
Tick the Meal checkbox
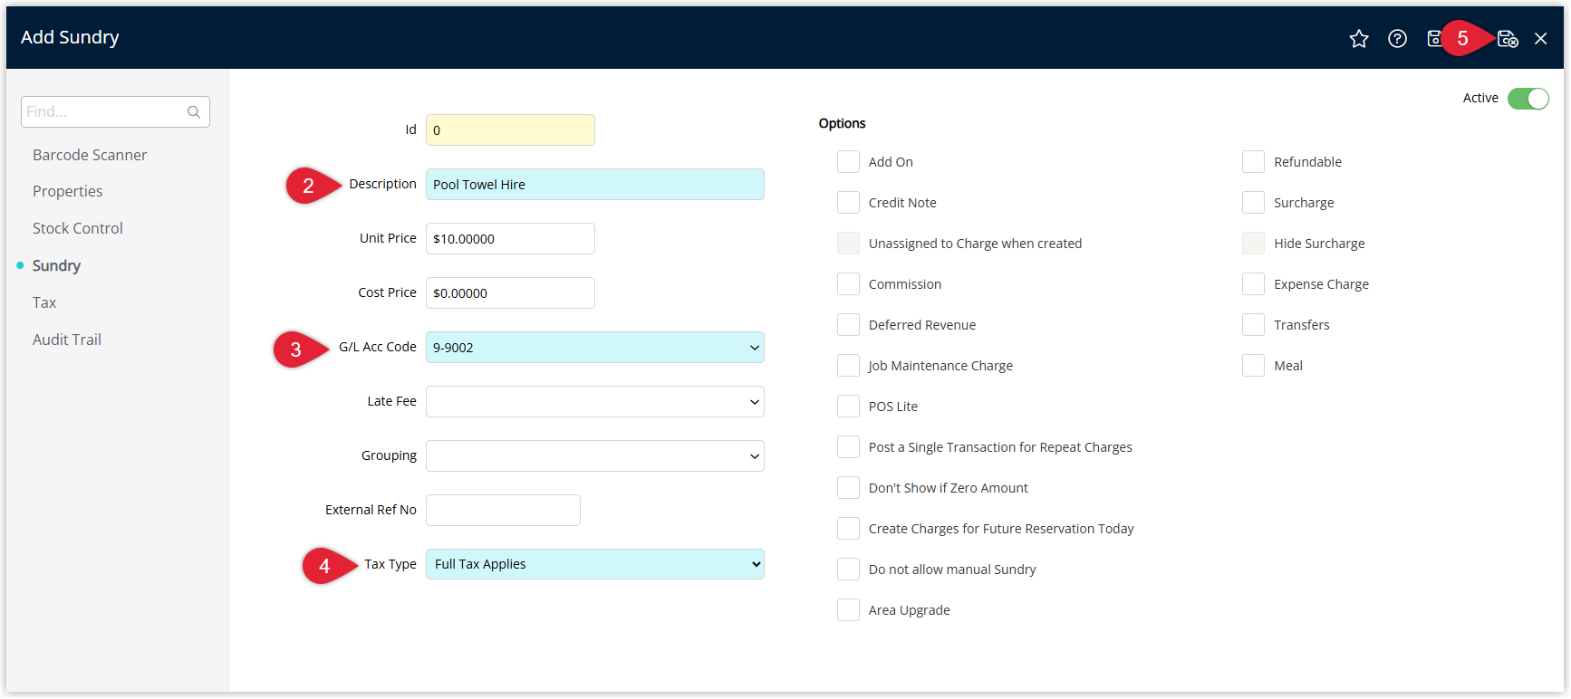pyautogui.click(x=1254, y=366)
